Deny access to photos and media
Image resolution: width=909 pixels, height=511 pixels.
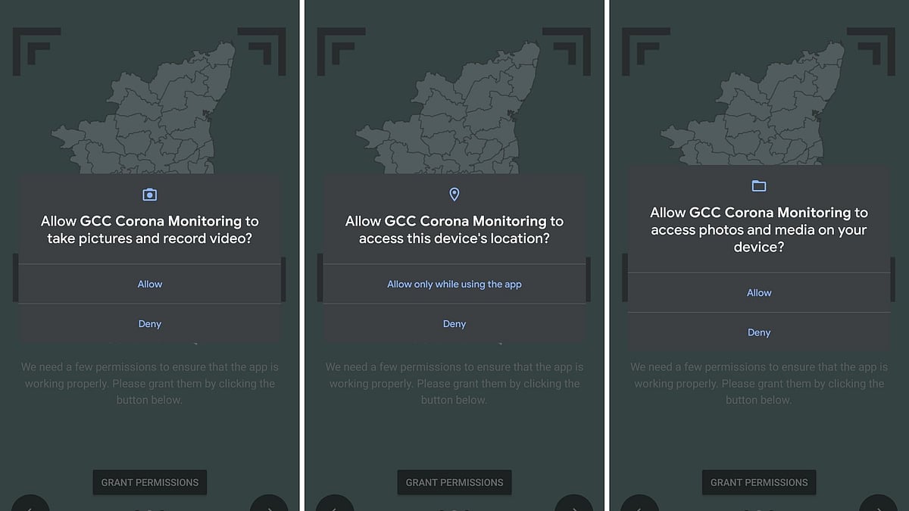[759, 332]
